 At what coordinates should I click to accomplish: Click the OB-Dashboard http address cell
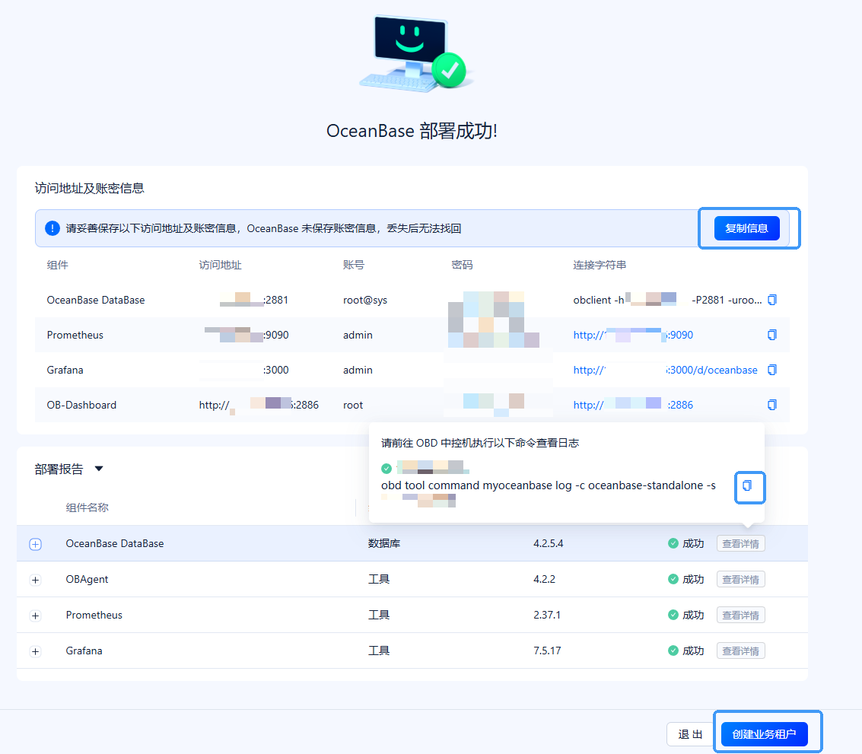[259, 405]
